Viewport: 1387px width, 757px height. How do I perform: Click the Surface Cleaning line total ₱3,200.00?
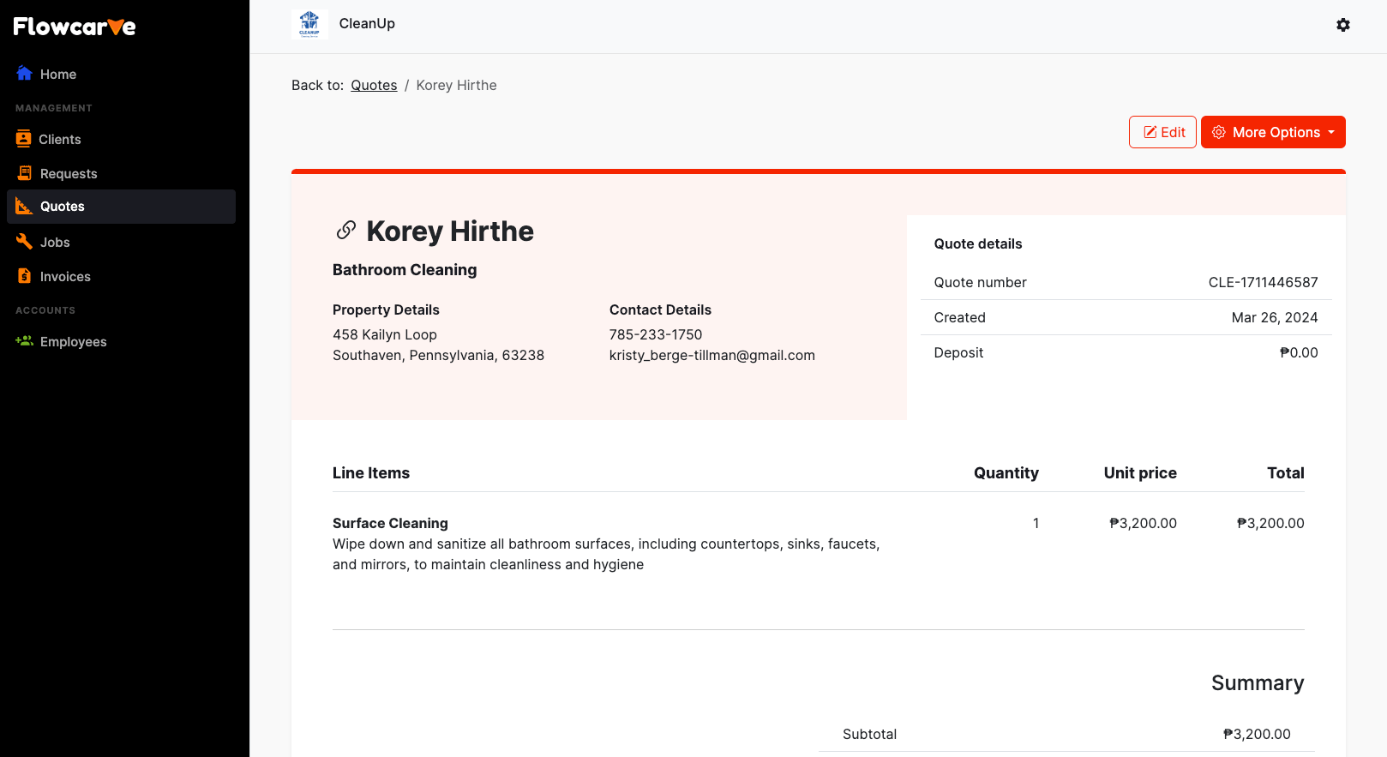coord(1270,523)
